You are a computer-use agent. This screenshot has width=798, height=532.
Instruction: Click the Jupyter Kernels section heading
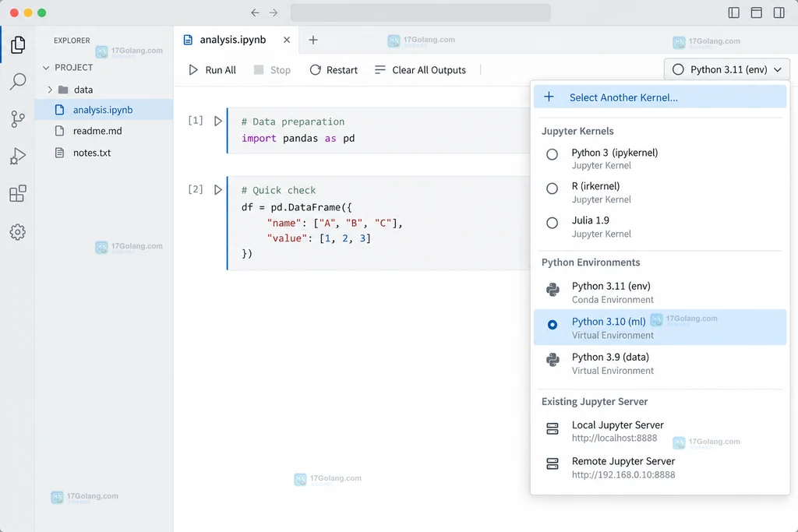(577, 131)
